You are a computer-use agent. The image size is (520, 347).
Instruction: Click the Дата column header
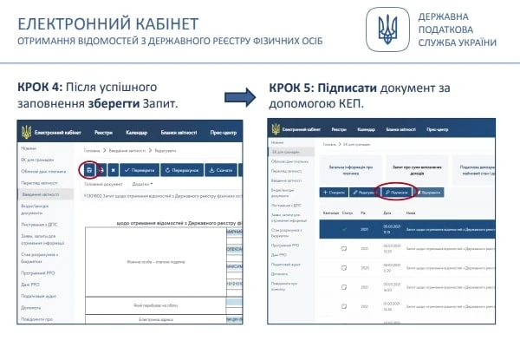pos(387,213)
